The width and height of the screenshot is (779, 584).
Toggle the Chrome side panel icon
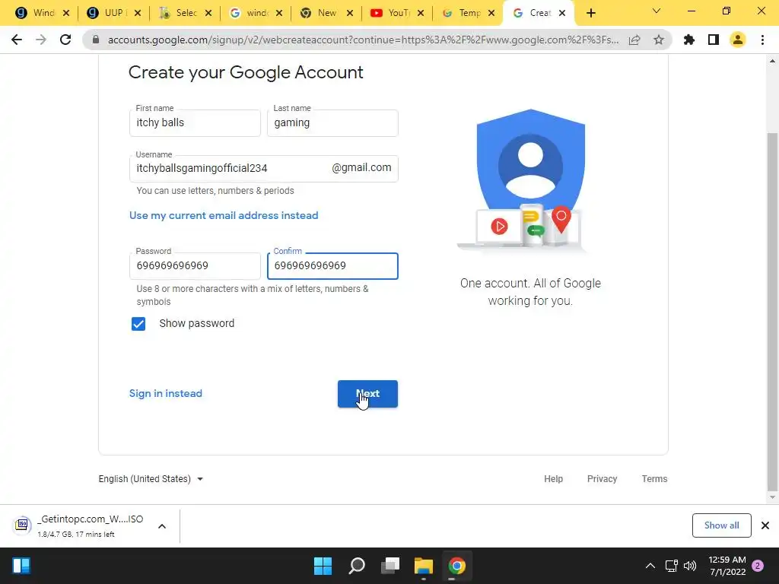click(714, 40)
